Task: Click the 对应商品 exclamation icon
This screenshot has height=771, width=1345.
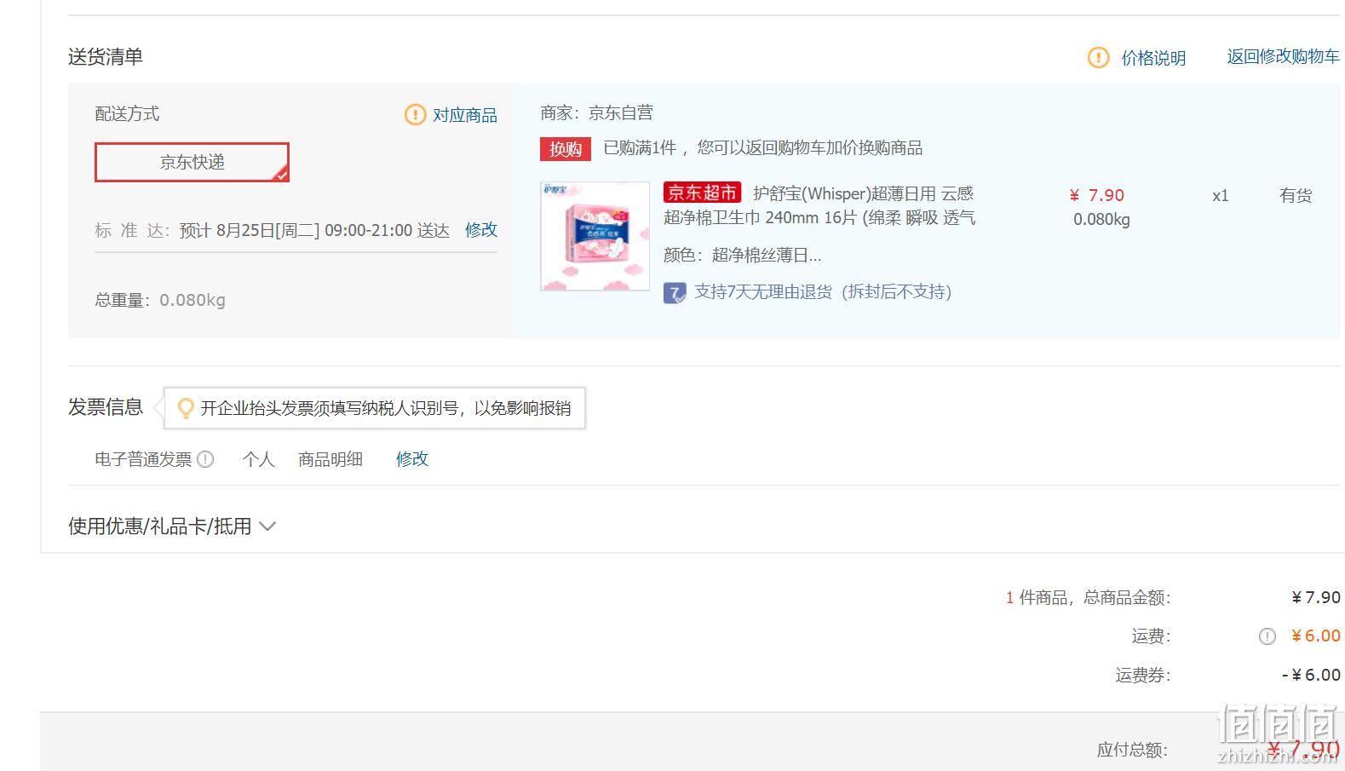Action: [x=415, y=114]
